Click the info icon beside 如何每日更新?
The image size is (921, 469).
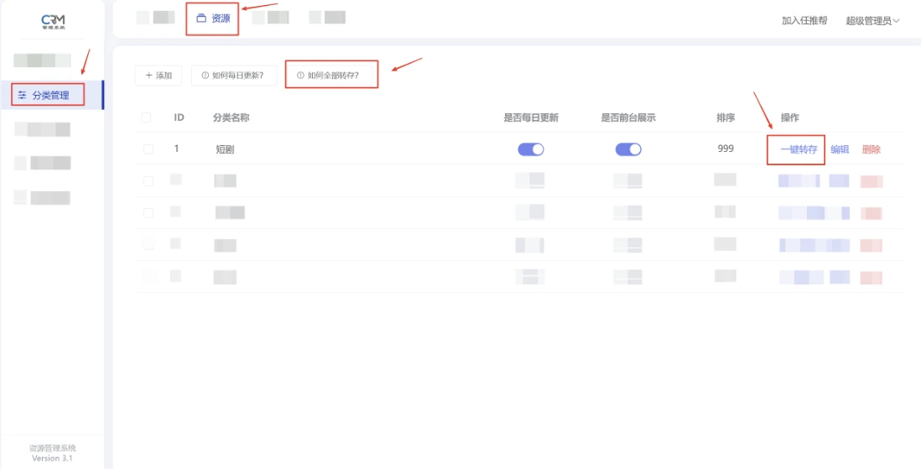205,76
